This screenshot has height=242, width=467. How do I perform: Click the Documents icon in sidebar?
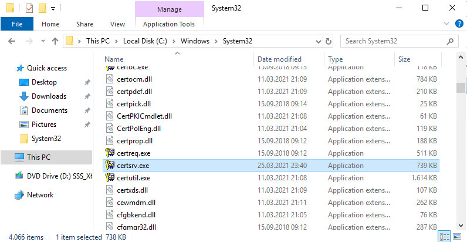pyautogui.click(x=24, y=110)
